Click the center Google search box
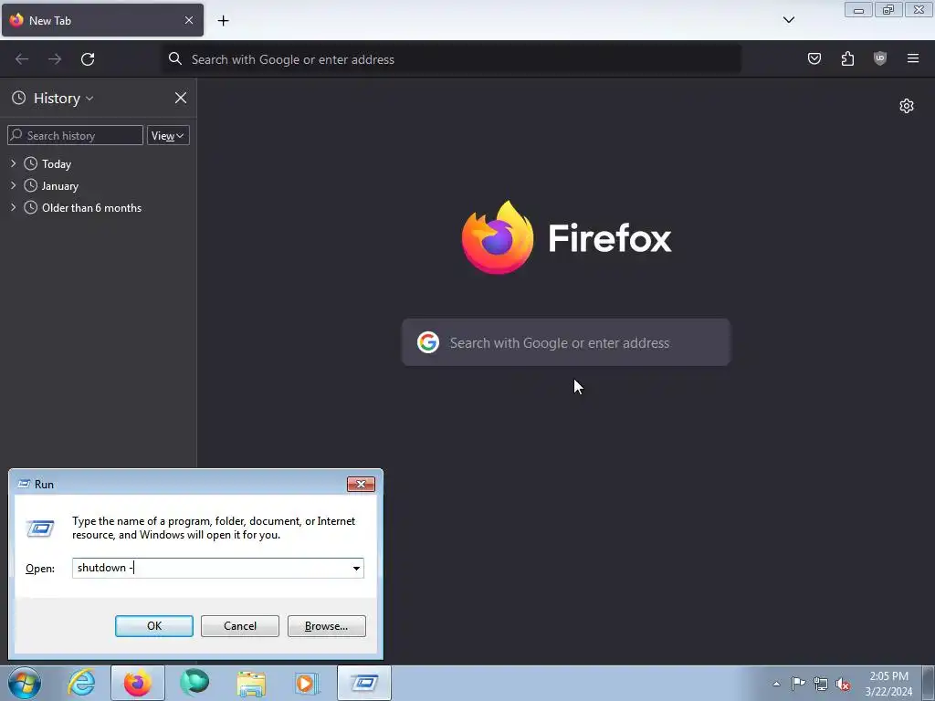Image resolution: width=935 pixels, height=701 pixels. click(566, 342)
